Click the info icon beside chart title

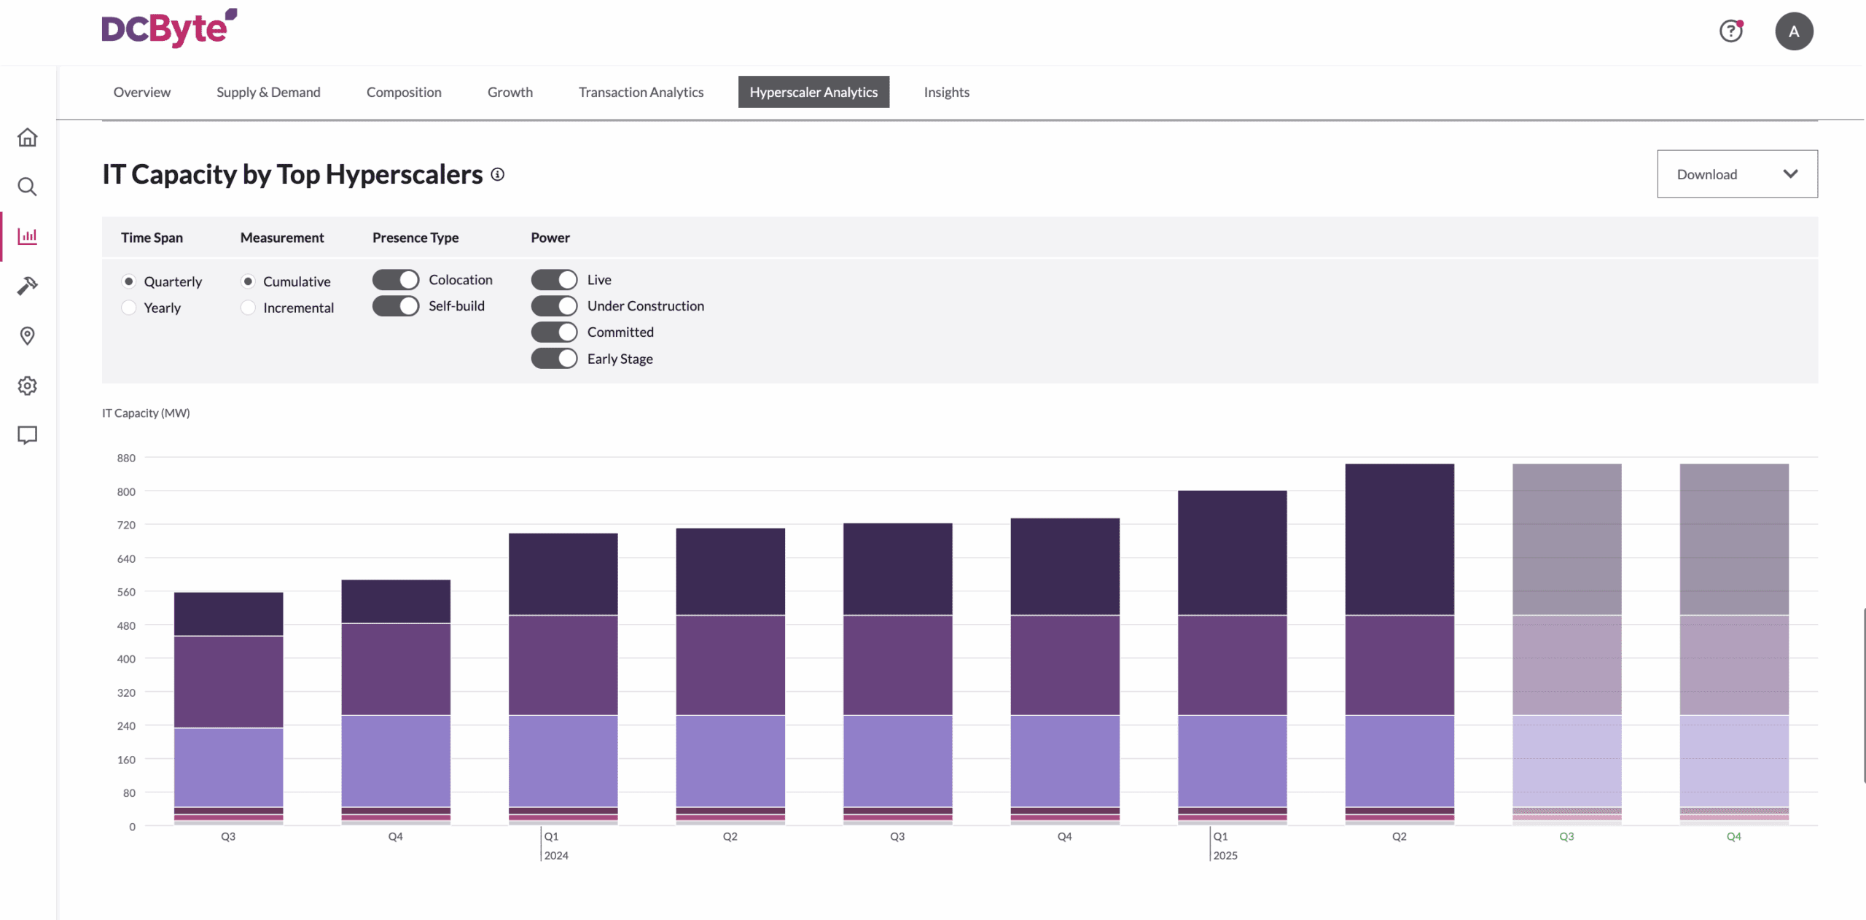[497, 174]
